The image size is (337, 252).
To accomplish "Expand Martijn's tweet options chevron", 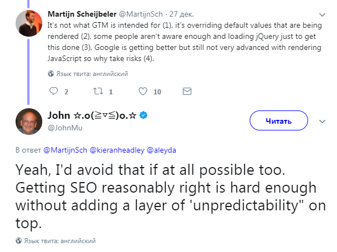I will [322, 14].
